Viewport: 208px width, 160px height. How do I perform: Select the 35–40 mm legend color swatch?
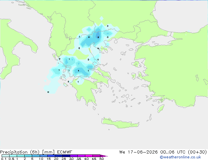click(x=81, y=156)
